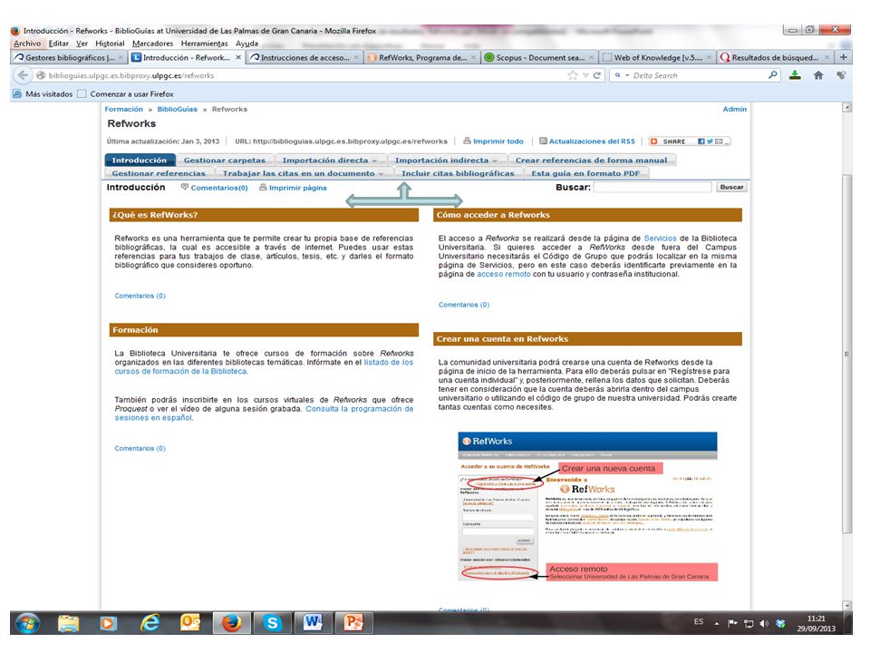Open the Ayuda menu
This screenshot has height=653, width=870.
[x=246, y=44]
